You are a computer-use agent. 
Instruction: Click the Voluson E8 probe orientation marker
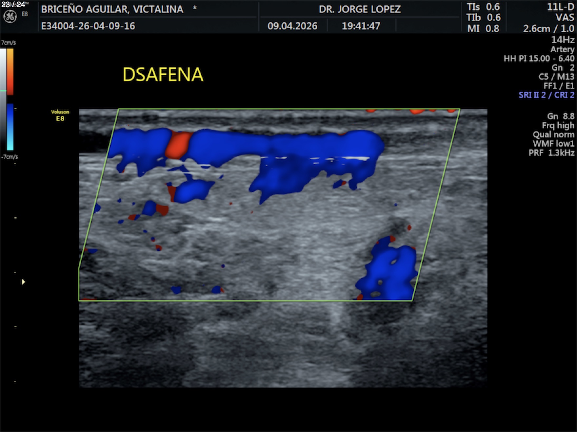60,115
